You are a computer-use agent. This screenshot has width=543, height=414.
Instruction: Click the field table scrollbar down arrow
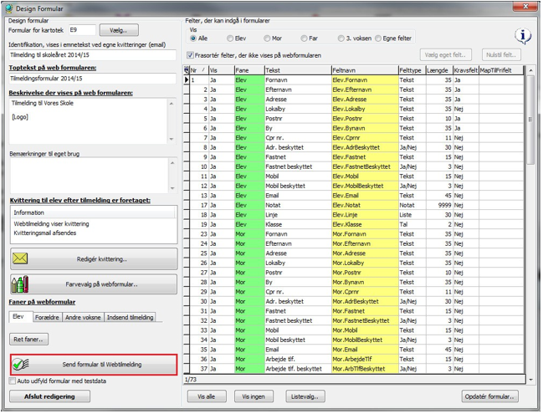tap(530, 380)
